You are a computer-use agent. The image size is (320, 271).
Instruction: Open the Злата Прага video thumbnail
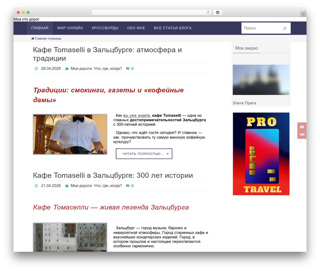click(261, 80)
